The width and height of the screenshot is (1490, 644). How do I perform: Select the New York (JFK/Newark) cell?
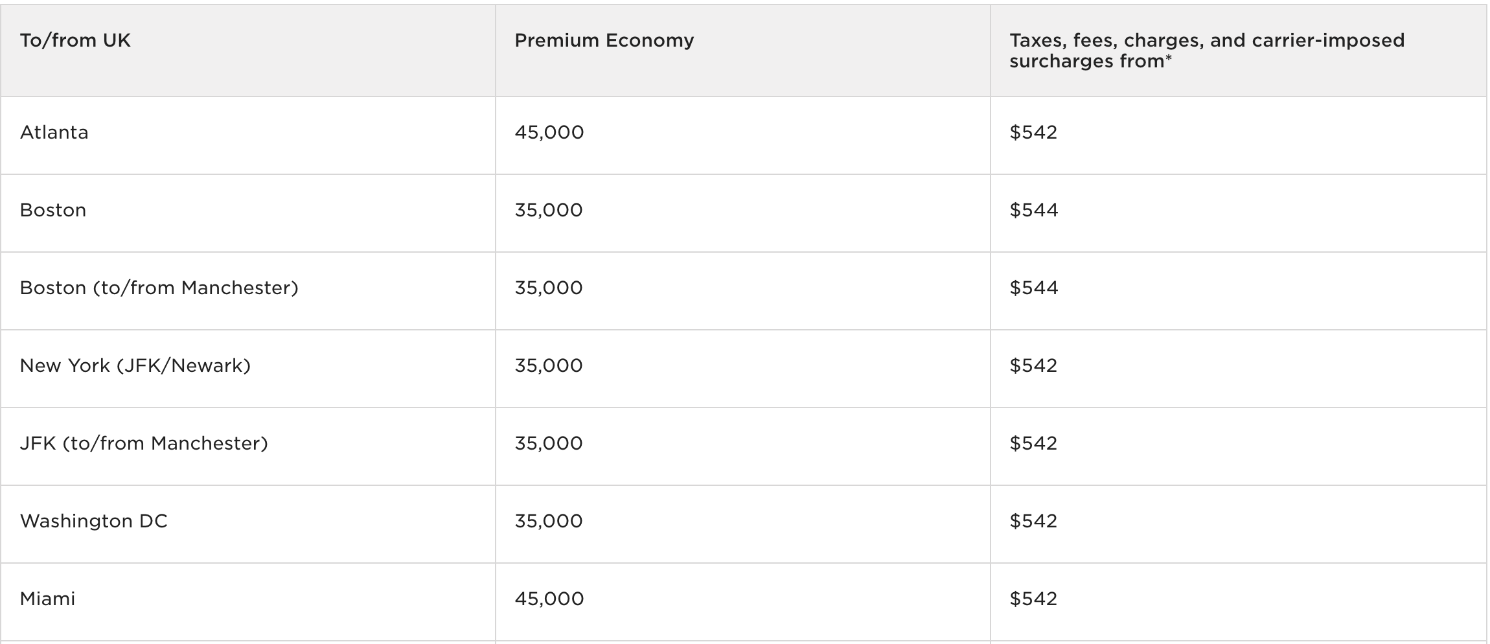(x=135, y=366)
